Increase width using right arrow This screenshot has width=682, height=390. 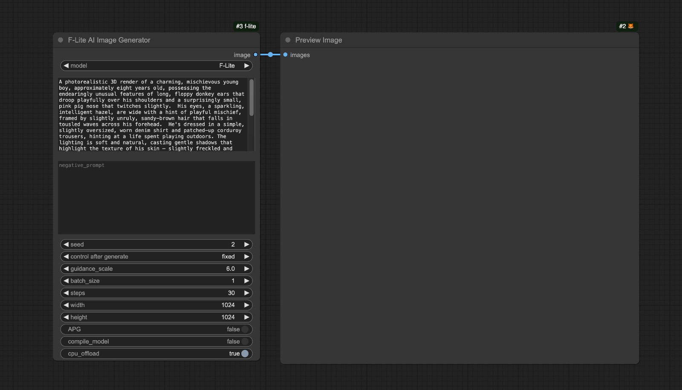click(x=246, y=305)
